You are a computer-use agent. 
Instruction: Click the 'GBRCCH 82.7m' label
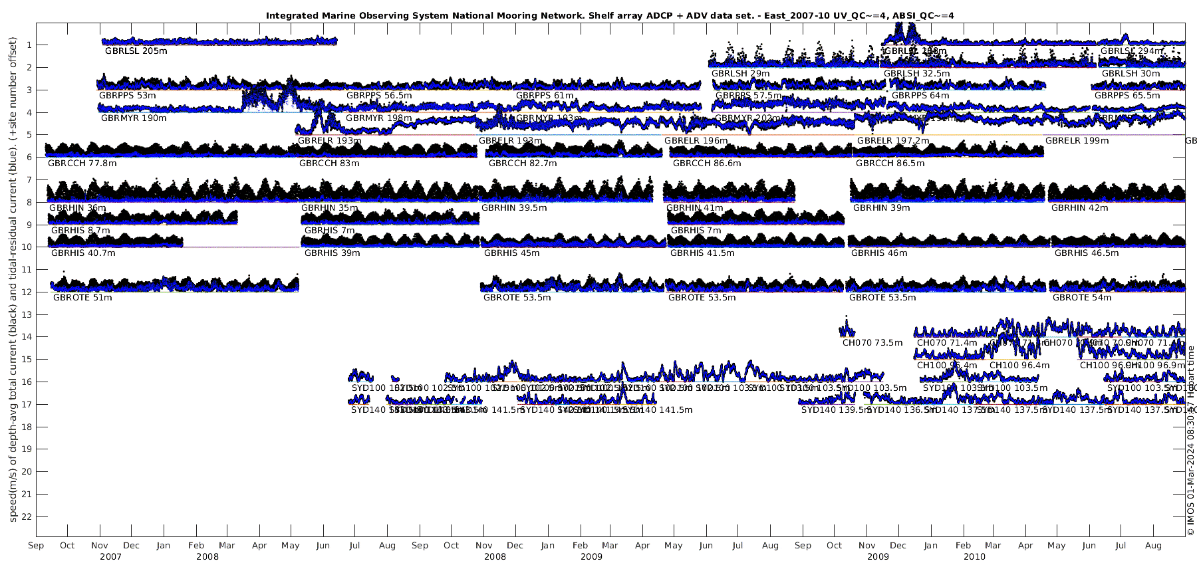click(523, 164)
